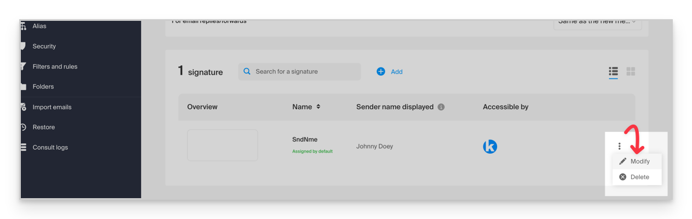
Task: Click the Consult logs list icon
Action: [23, 147]
